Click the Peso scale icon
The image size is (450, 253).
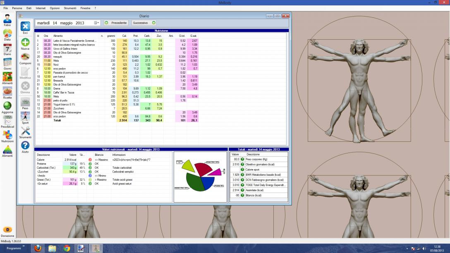[25, 102]
